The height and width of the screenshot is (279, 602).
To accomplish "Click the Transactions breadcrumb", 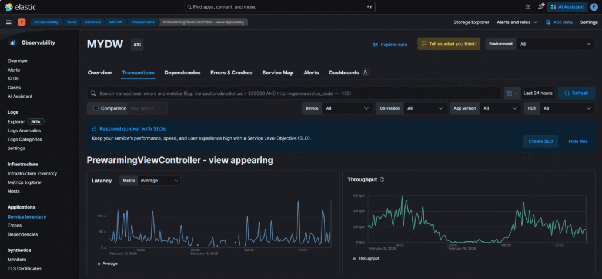I will [142, 22].
